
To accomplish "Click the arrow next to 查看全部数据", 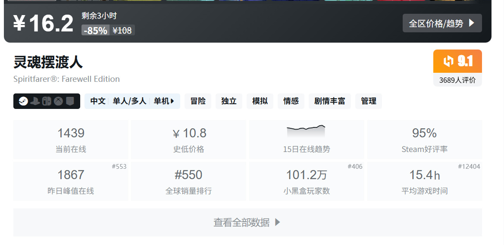I will [278, 222].
